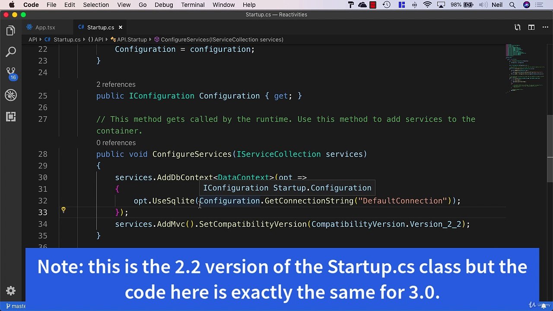The image size is (553, 311).
Task: Click the cloud sync menu bar icon
Action: tap(362, 5)
